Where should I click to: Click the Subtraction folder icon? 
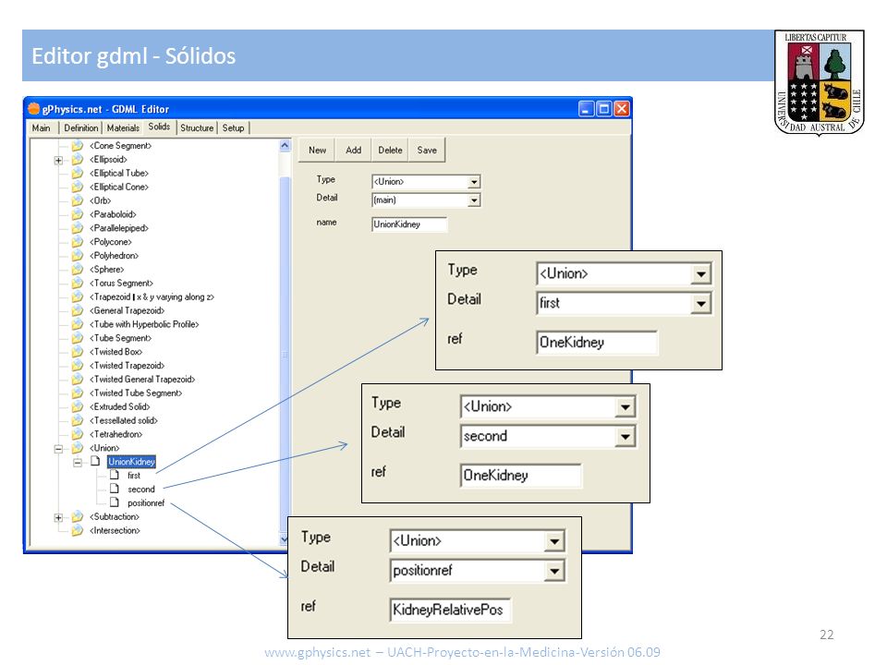[x=78, y=517]
